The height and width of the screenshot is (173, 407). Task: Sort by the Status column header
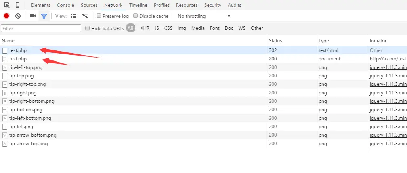[292, 41]
